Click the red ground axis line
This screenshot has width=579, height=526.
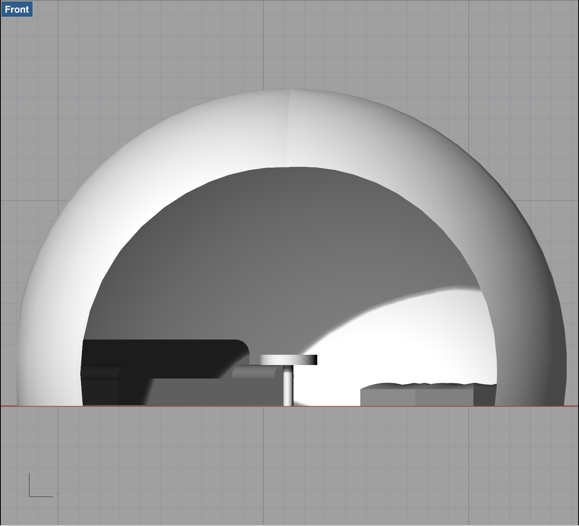[289, 406]
